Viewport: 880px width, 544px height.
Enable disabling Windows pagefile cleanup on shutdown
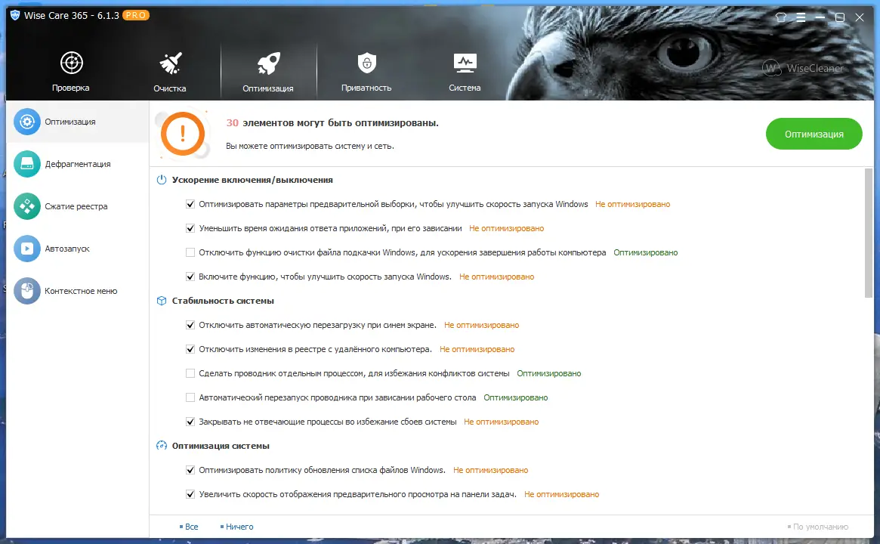(x=190, y=252)
